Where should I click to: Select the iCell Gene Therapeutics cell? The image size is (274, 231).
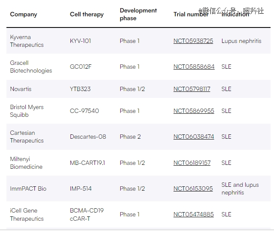coord(27,214)
